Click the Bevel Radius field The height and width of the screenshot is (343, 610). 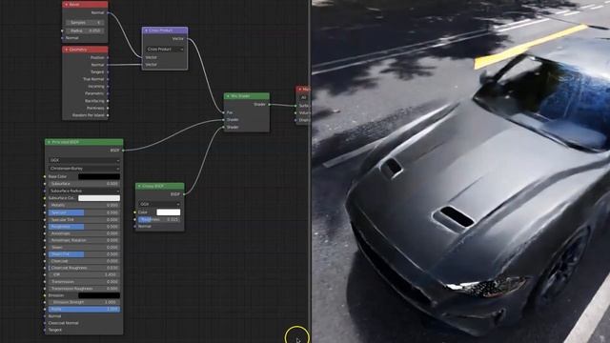click(x=85, y=30)
